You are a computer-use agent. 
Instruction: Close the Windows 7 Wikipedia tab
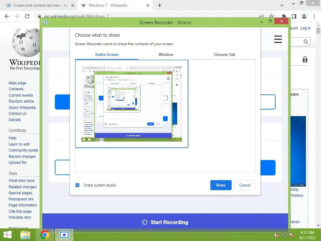(148, 5)
